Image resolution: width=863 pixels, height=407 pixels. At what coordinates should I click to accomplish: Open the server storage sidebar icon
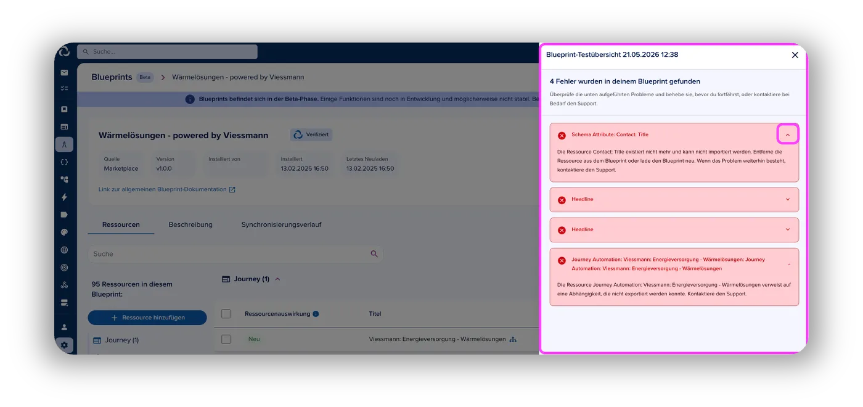64,303
